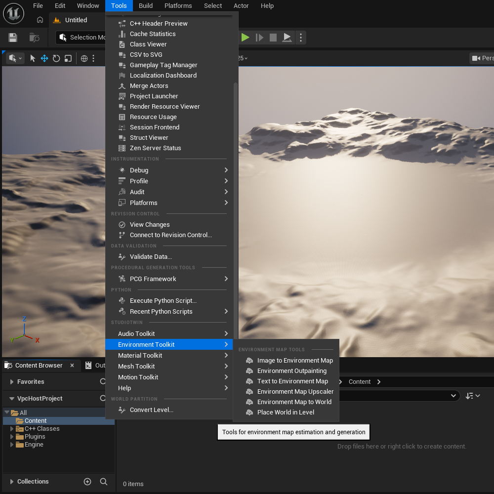Viewport: 494px width, 494px height.
Task: Open Class Viewer
Action: coord(169,44)
